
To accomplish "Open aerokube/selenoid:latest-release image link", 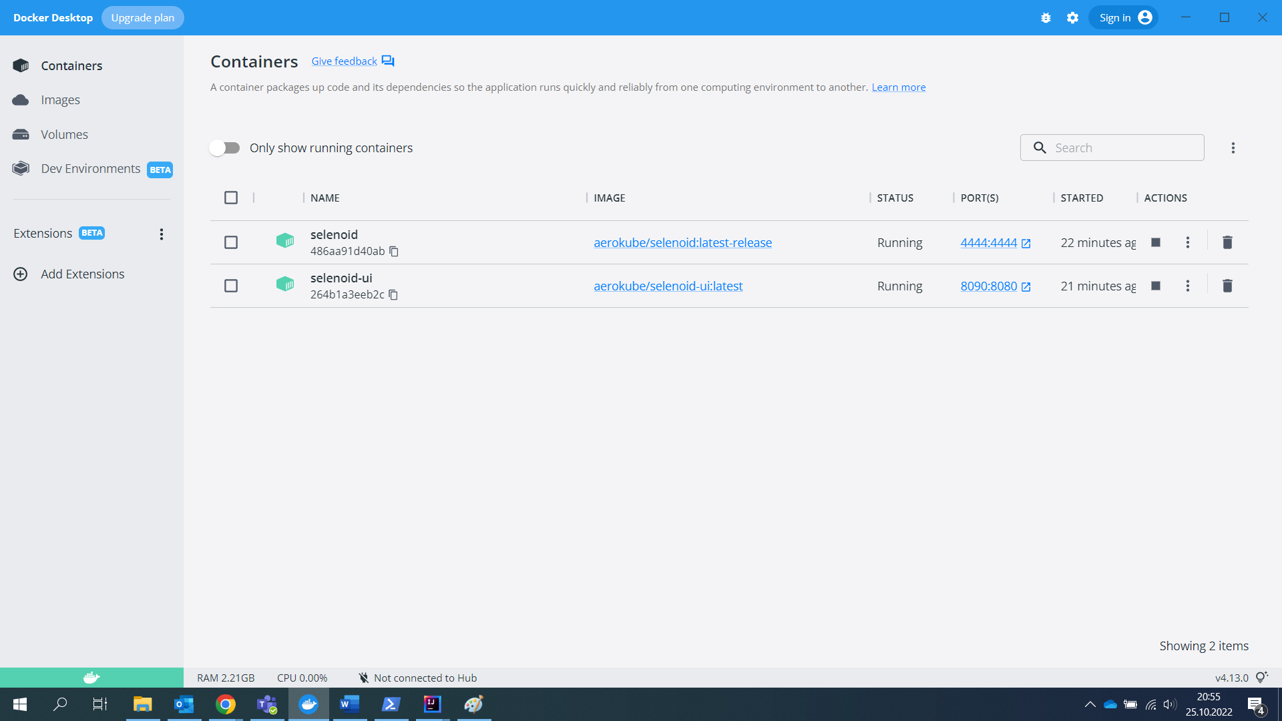I will (x=682, y=243).
